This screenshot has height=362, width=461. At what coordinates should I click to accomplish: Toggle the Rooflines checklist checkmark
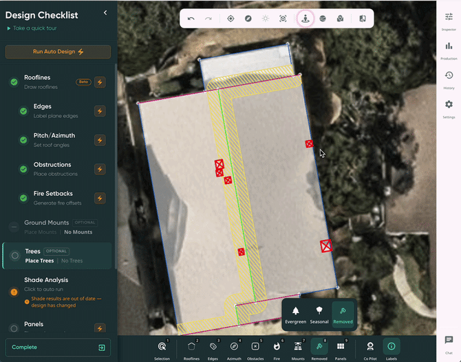(x=14, y=82)
